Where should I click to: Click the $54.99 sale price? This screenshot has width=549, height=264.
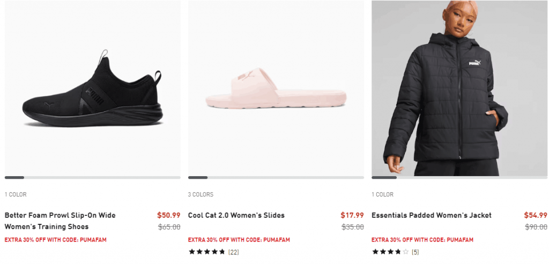click(x=536, y=215)
